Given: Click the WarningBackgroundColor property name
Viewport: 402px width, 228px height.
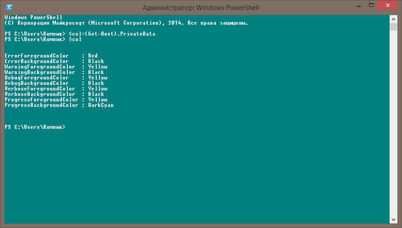Looking at the screenshot, I should click(x=40, y=72).
